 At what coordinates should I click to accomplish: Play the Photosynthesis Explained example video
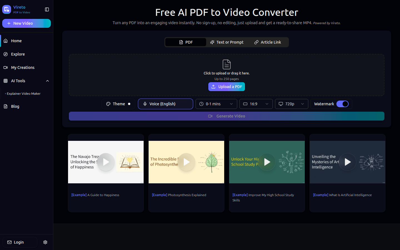point(186,162)
